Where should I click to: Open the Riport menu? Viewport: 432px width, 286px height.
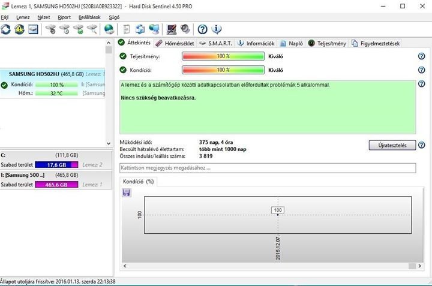64,17
